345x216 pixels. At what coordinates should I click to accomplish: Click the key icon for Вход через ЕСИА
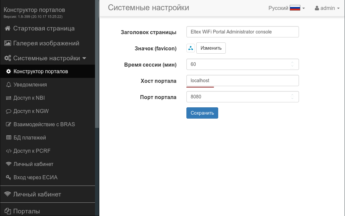(9, 178)
